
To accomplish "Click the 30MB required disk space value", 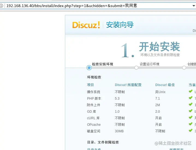I will 119,131.
